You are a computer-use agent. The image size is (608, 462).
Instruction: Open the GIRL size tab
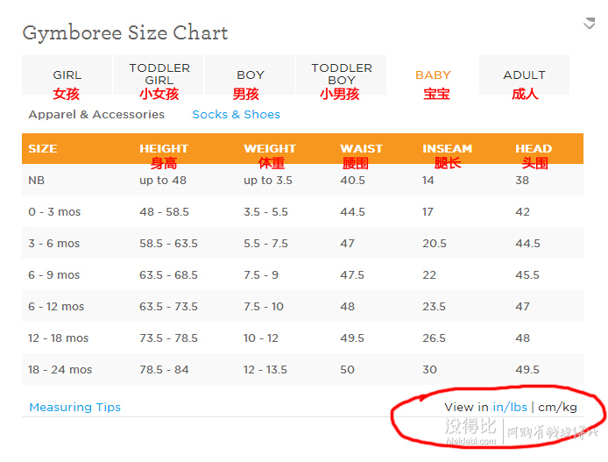pyautogui.click(x=67, y=75)
